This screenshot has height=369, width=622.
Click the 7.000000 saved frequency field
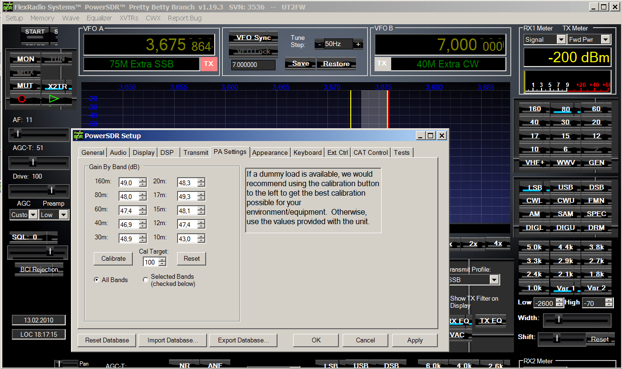(253, 65)
